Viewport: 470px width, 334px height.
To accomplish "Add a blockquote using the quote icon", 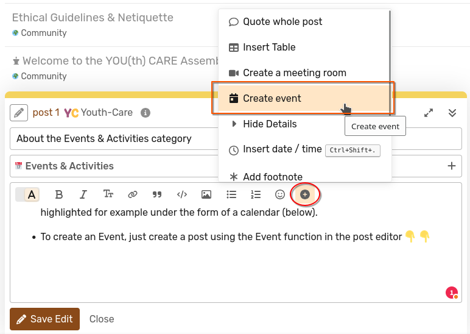I will [x=157, y=194].
